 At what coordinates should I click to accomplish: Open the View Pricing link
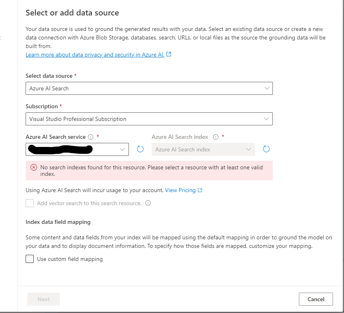pyautogui.click(x=180, y=190)
